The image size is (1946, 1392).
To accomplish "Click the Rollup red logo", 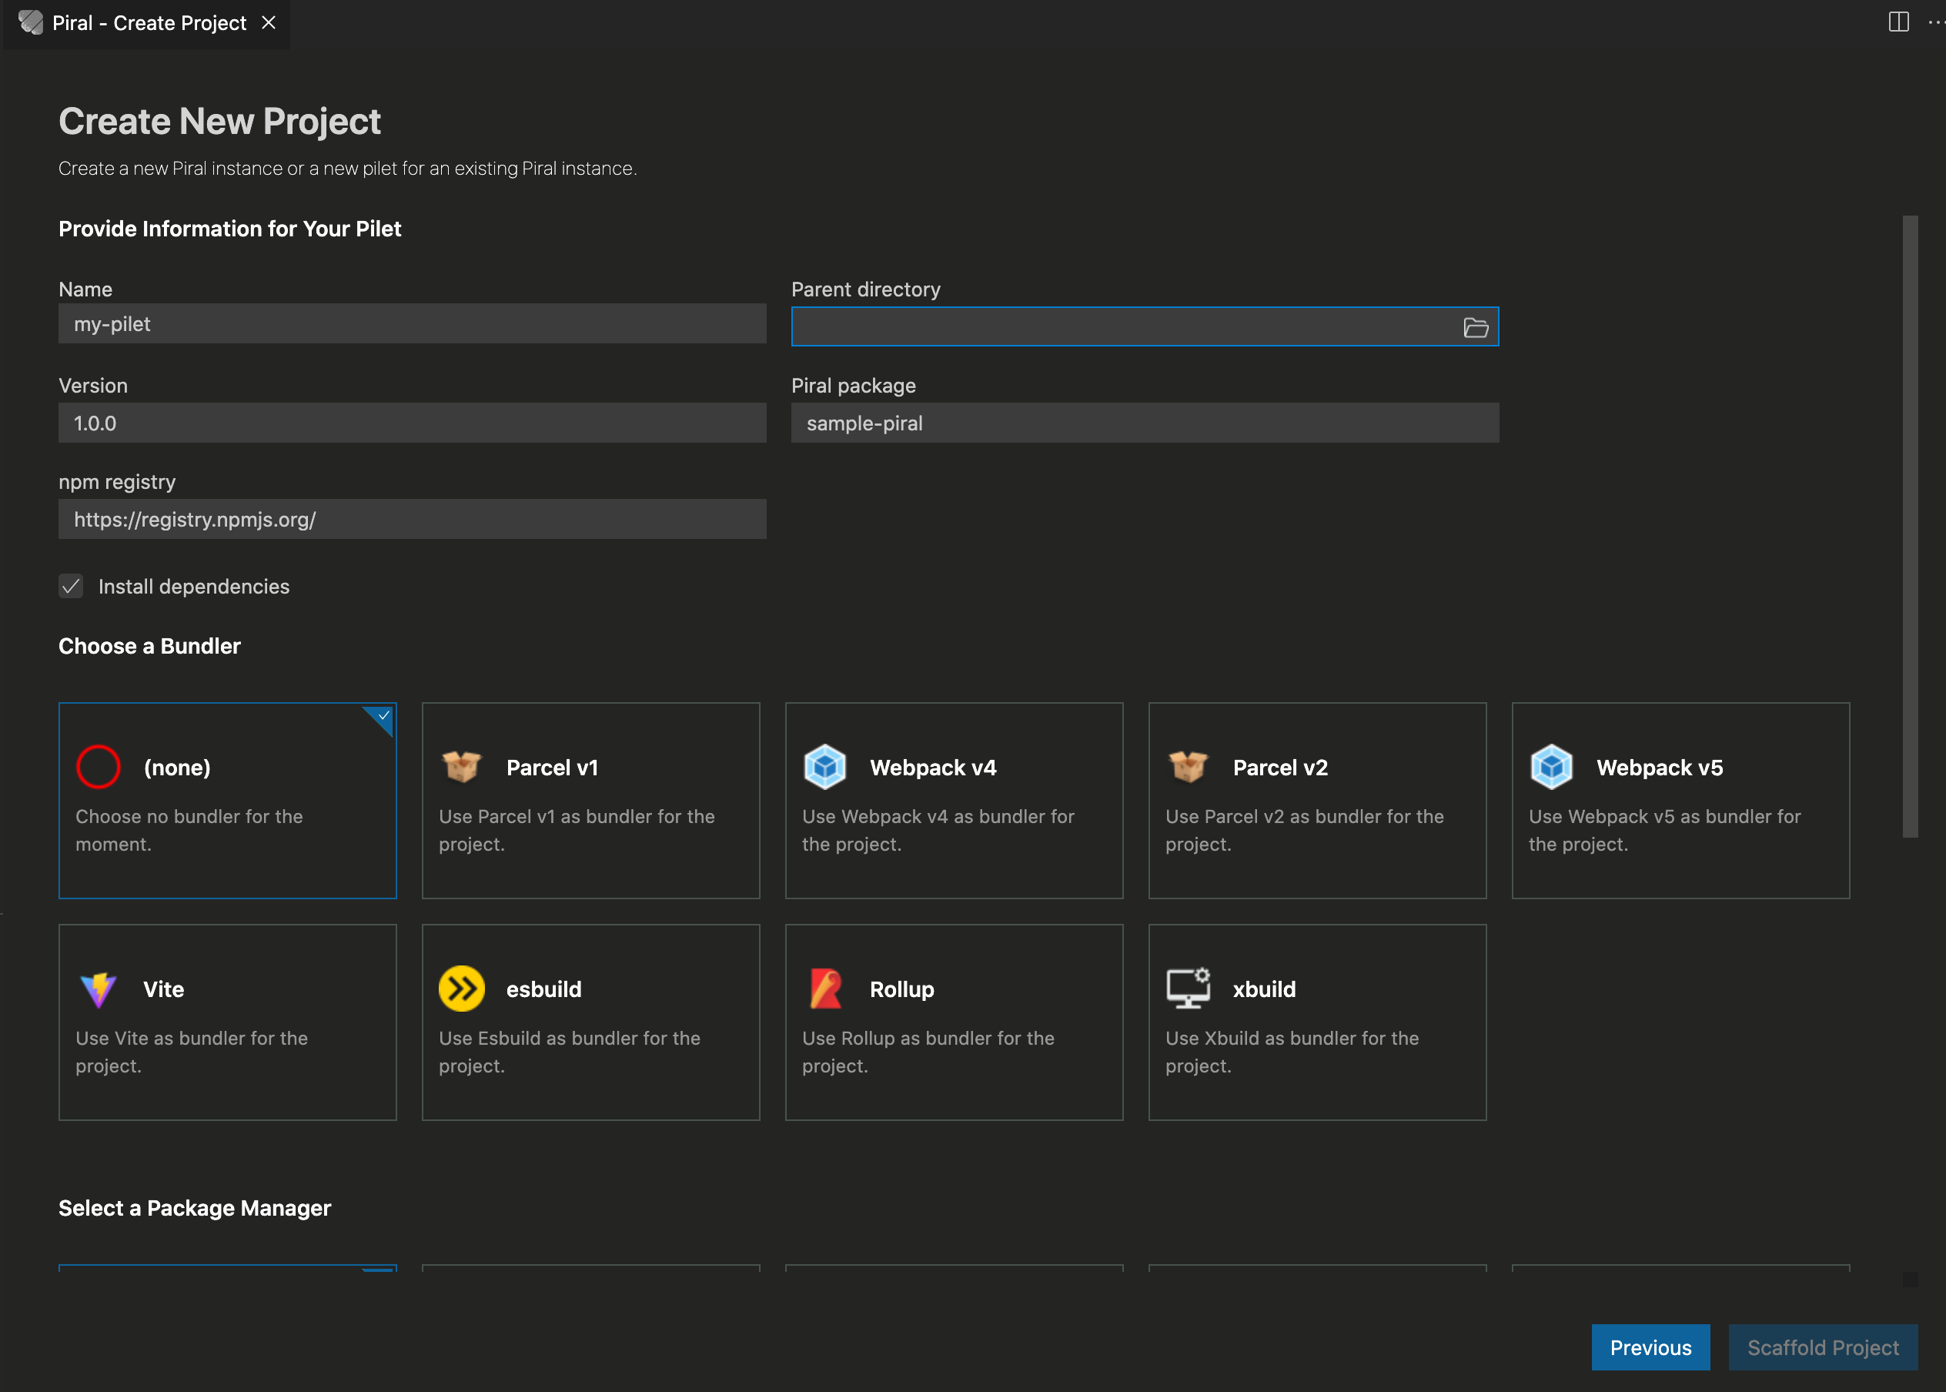I will point(825,989).
